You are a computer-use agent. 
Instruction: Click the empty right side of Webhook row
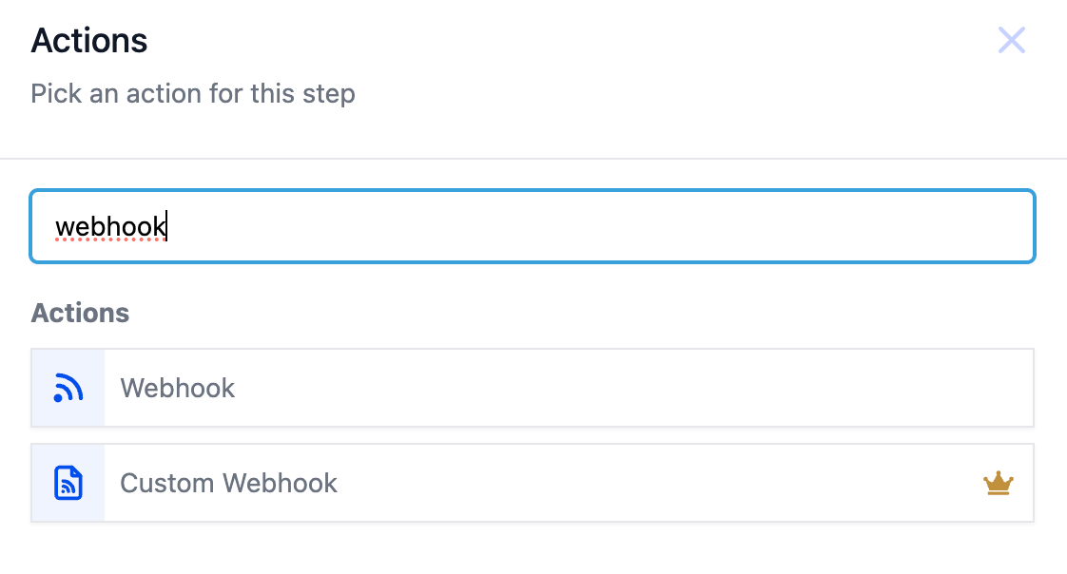click(761, 388)
